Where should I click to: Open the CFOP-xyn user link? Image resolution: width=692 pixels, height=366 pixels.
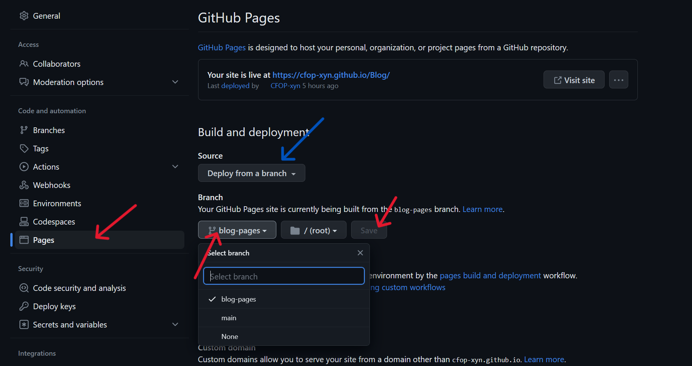pyautogui.click(x=285, y=86)
